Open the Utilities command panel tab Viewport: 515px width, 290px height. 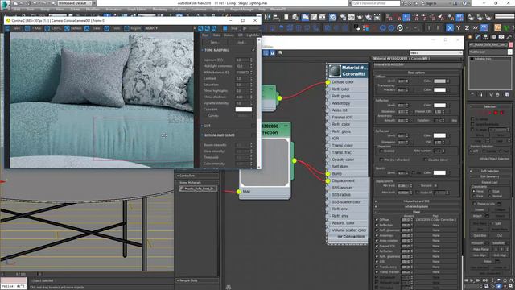[509, 37]
